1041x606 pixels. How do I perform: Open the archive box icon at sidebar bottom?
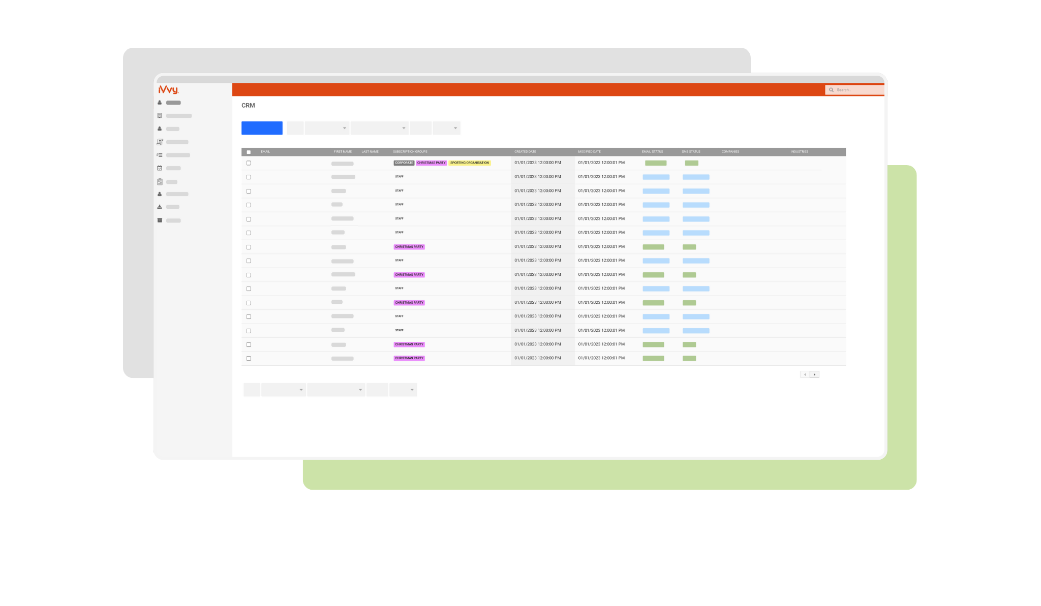(160, 220)
